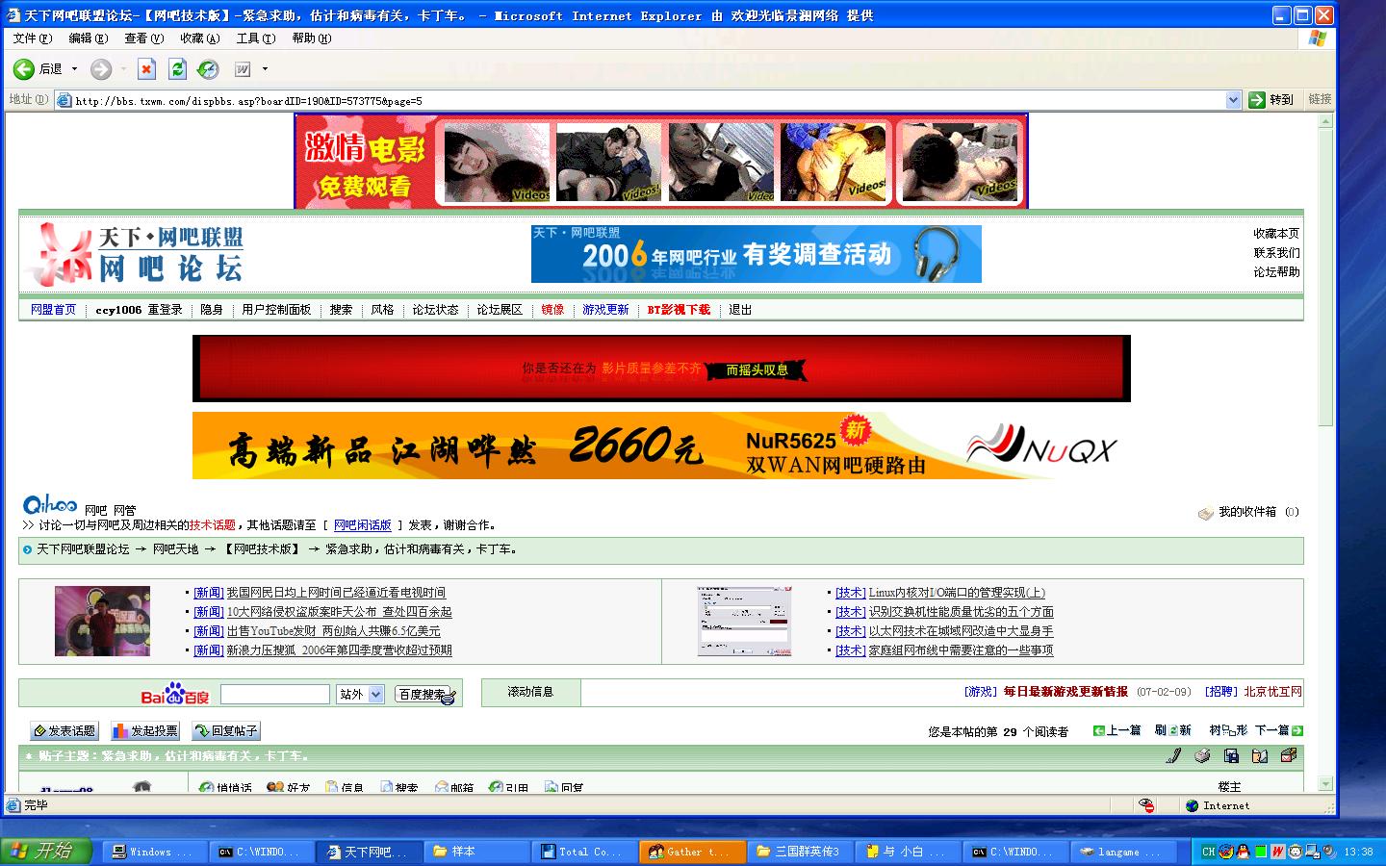Click the QQ penguin tray icon
Image resolution: width=1386 pixels, height=866 pixels.
(x=1243, y=852)
